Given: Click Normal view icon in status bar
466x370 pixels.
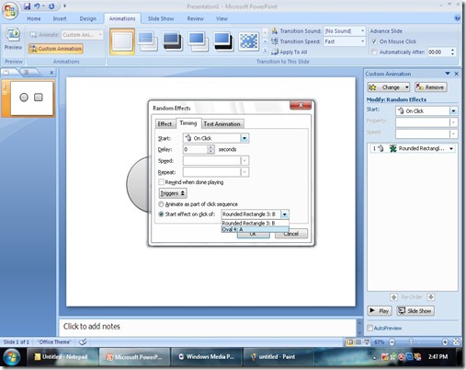Looking at the screenshot, I should pos(349,341).
